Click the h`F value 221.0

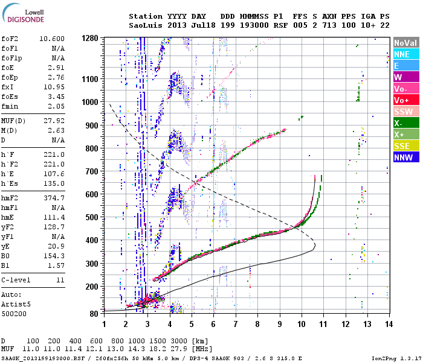(x=54, y=155)
